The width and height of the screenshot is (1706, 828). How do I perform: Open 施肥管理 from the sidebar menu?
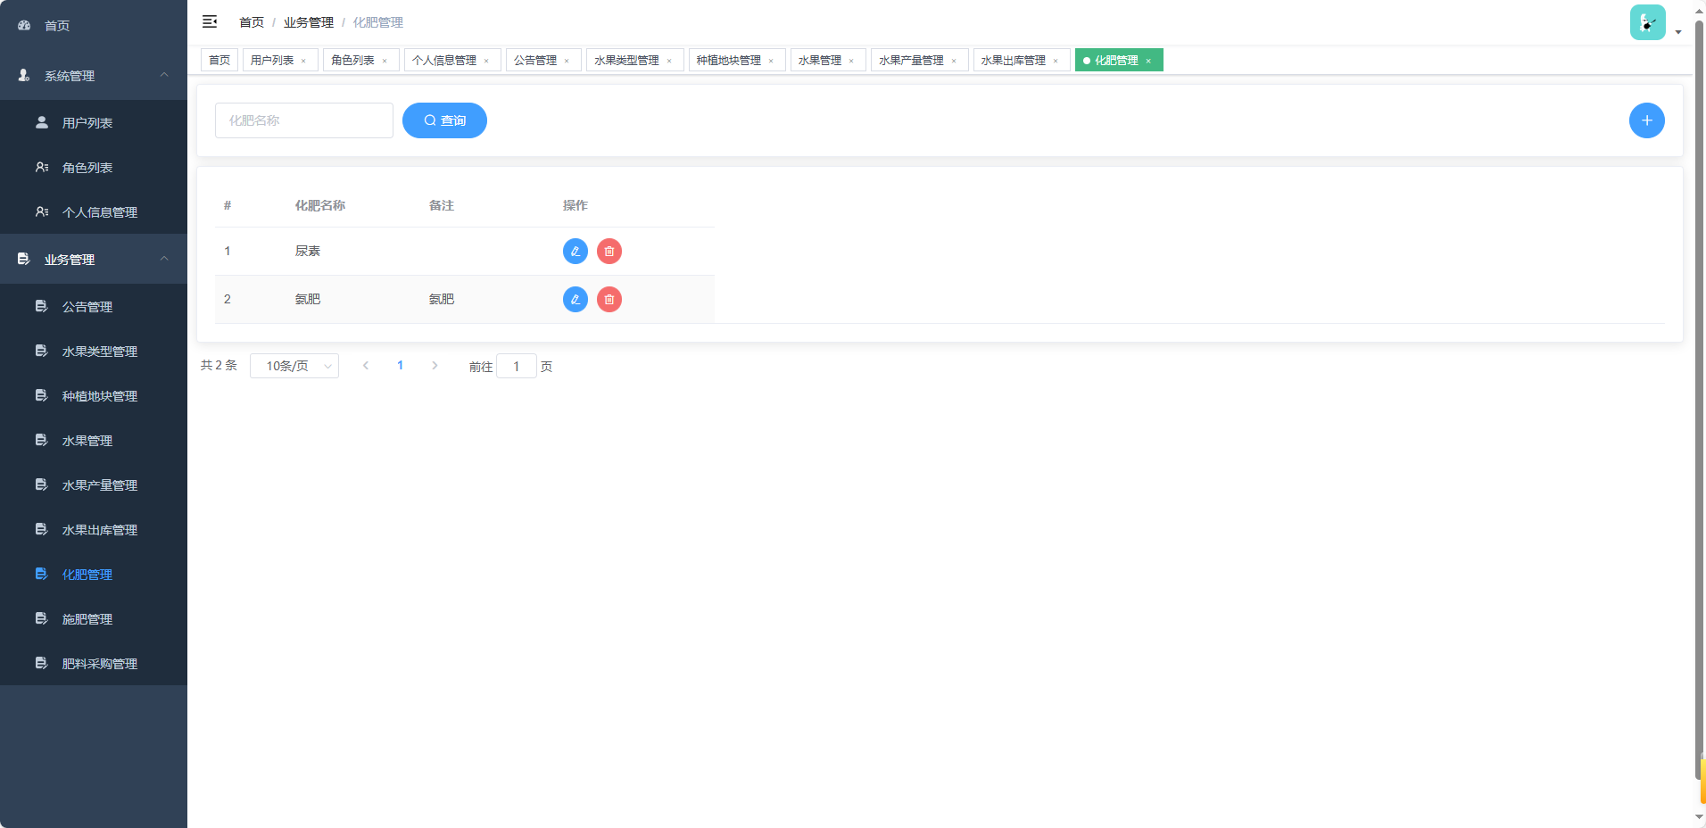click(87, 618)
